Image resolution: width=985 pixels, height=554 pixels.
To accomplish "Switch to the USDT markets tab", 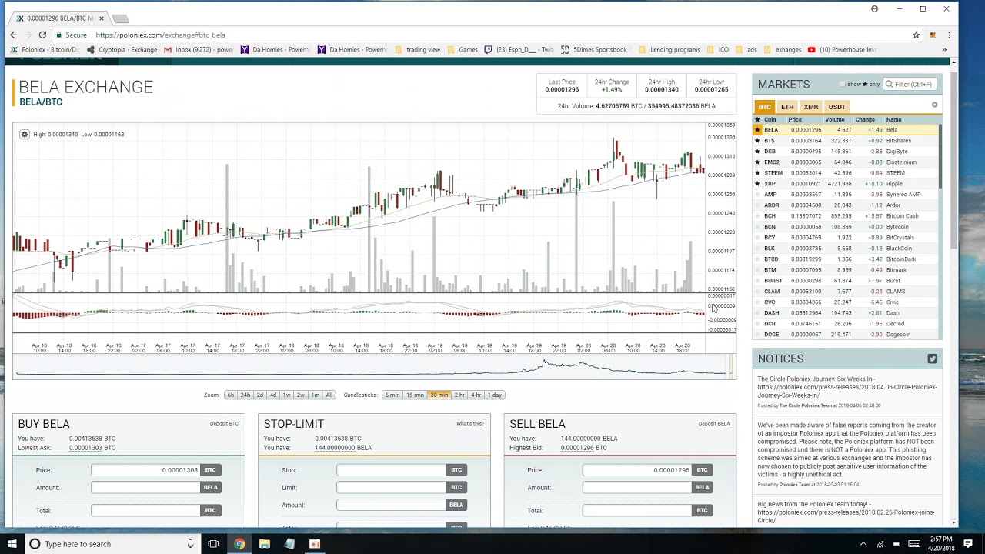I will (836, 107).
